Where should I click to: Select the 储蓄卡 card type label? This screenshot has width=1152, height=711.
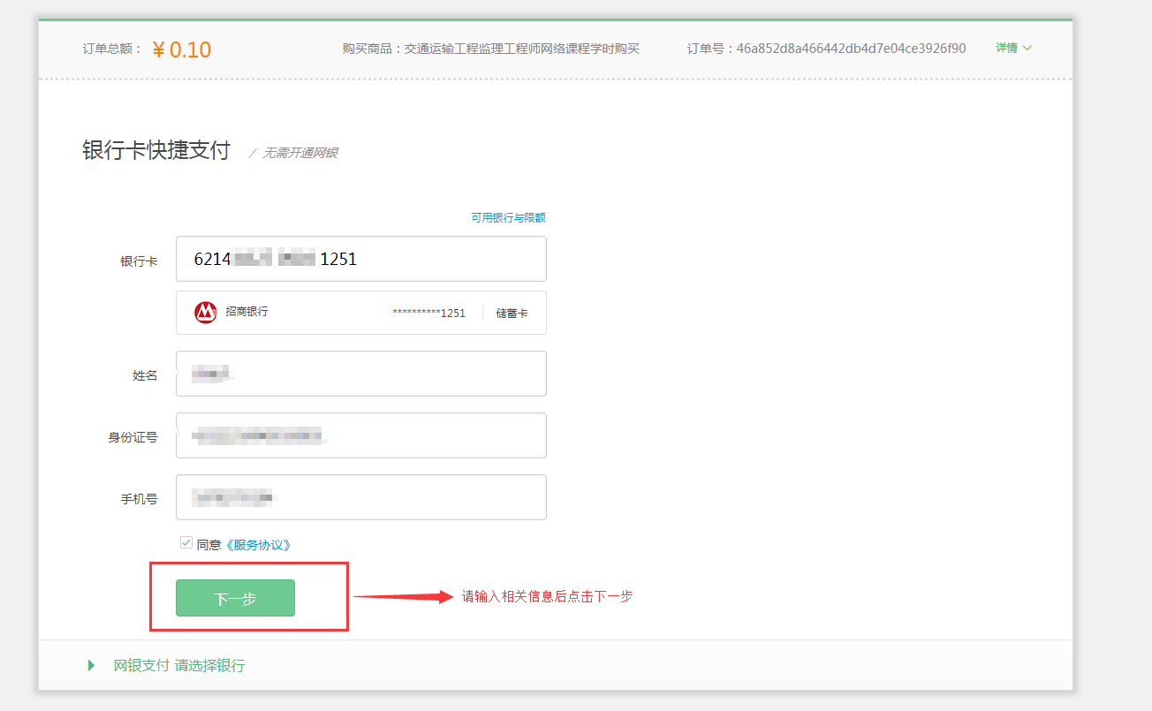coord(512,313)
